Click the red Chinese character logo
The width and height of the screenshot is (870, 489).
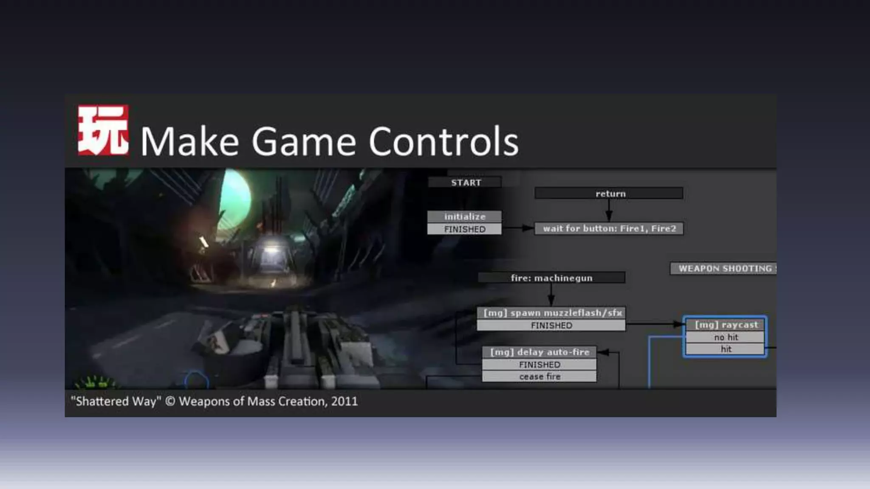tap(103, 130)
